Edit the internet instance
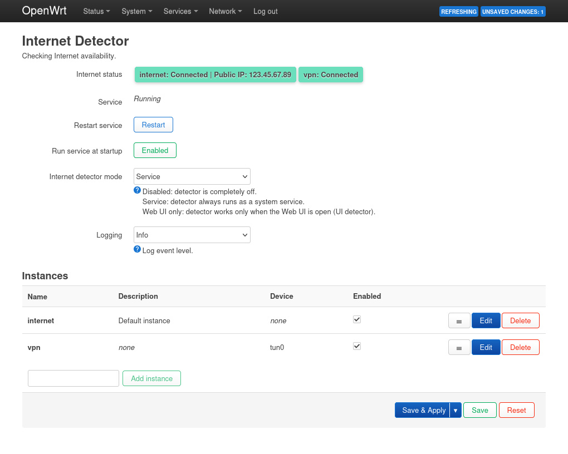The width and height of the screenshot is (568, 454). click(x=486, y=321)
